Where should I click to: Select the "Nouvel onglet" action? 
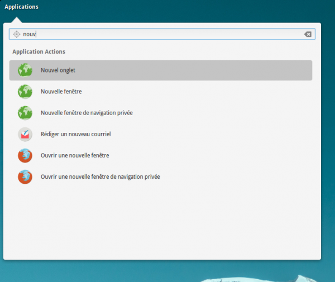pyautogui.click(x=161, y=70)
